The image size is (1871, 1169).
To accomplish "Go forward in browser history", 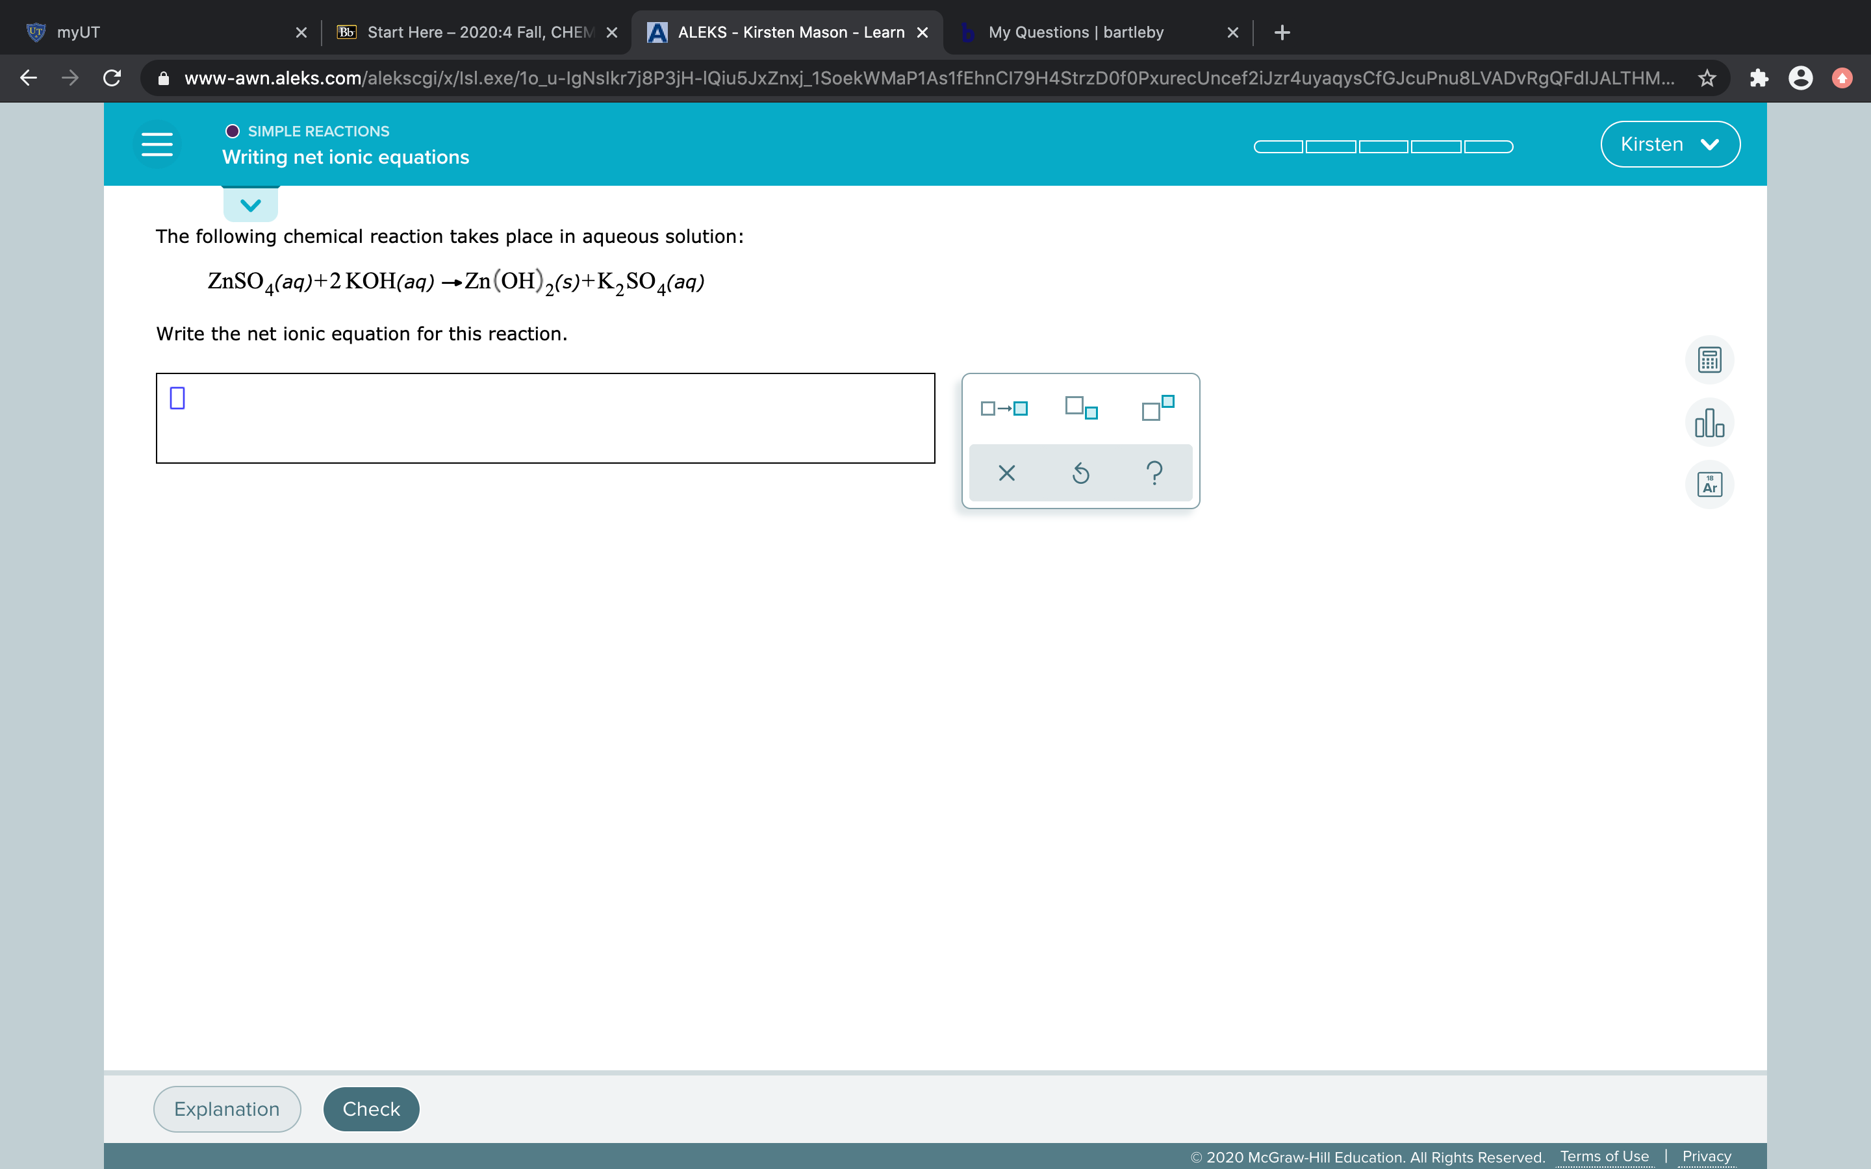I will coord(70,78).
